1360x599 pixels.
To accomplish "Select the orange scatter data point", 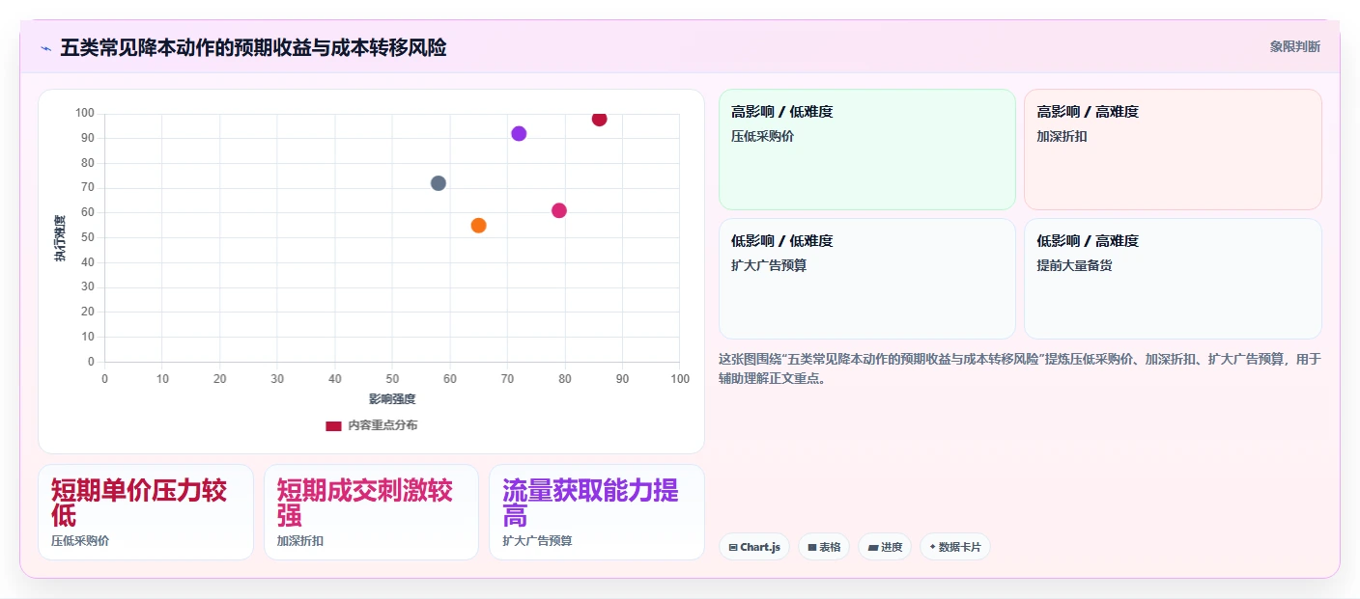I will coord(478,226).
